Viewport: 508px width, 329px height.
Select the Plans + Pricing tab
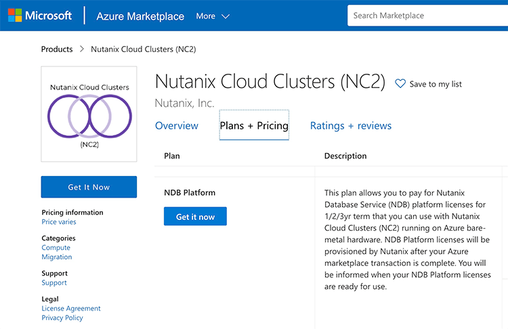pos(254,126)
